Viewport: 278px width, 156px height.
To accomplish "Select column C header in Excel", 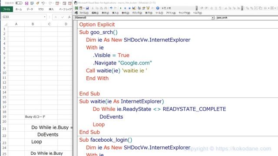I will 49,24.
